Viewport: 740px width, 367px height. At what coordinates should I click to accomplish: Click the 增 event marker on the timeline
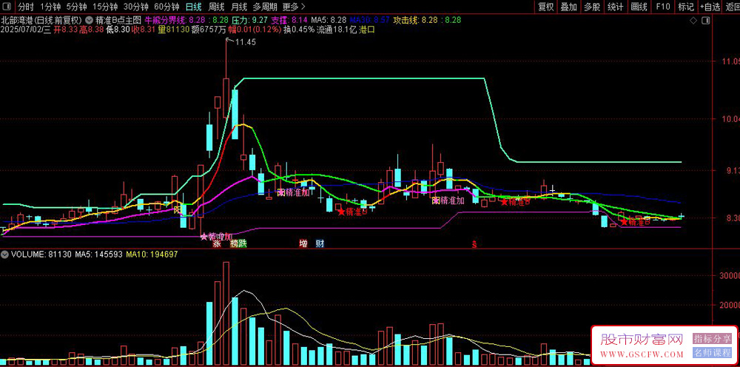point(303,244)
